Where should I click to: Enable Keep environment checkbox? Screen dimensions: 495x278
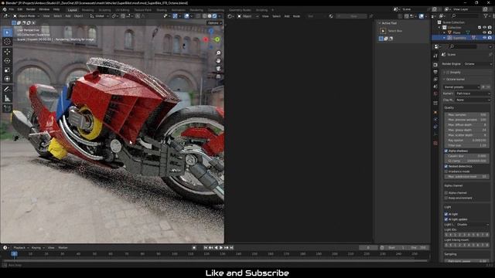pyautogui.click(x=446, y=198)
